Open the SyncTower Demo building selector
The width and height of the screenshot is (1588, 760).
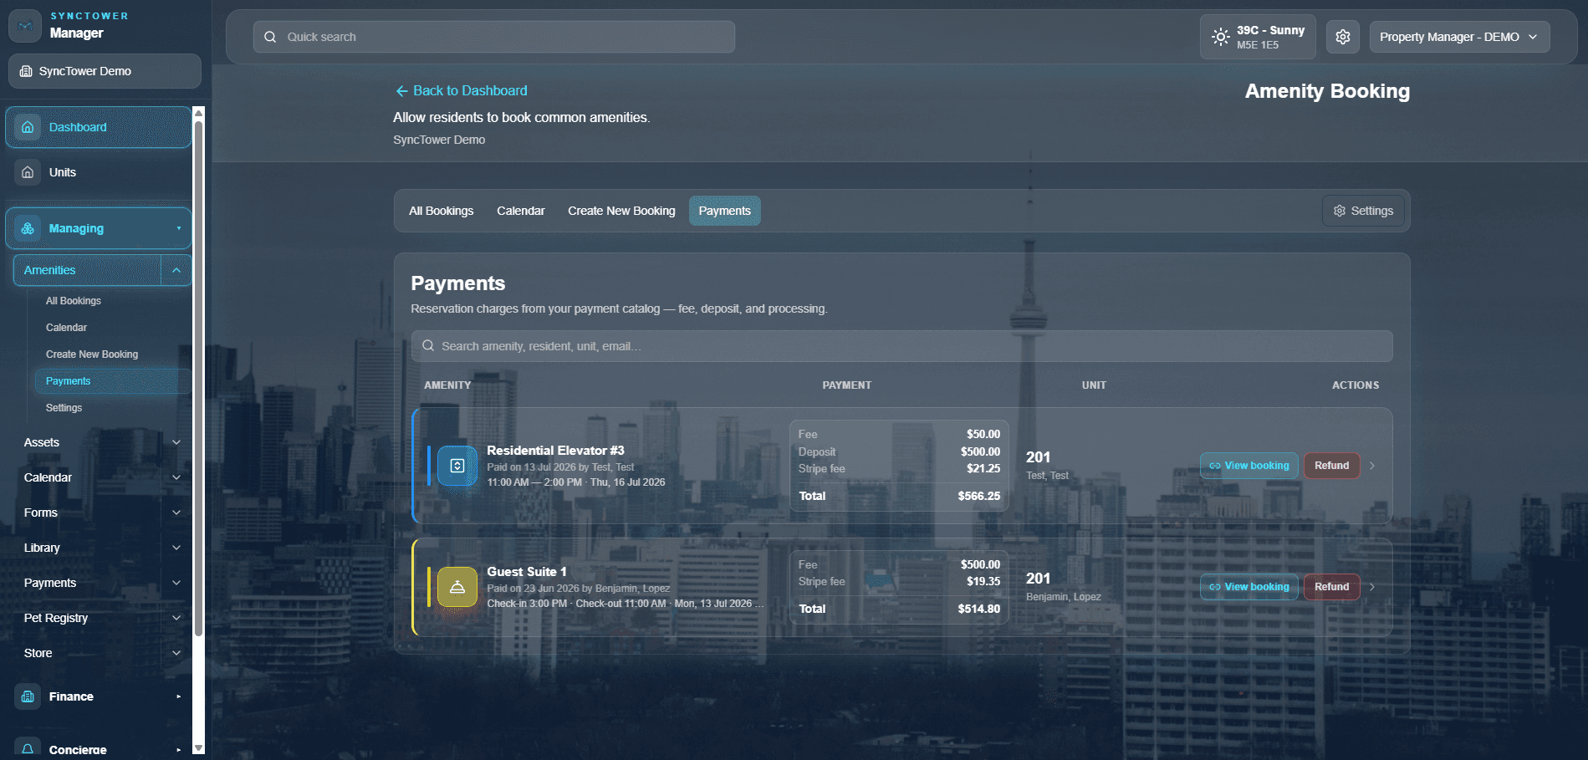(105, 71)
